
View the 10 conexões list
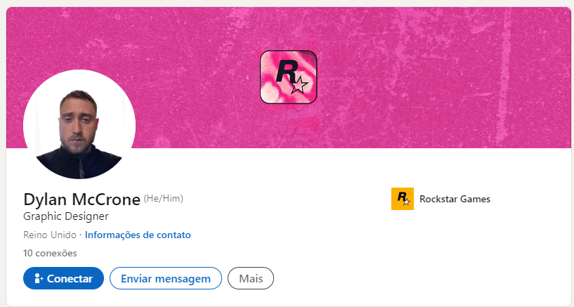[50, 253]
